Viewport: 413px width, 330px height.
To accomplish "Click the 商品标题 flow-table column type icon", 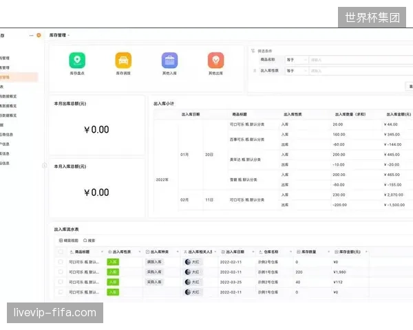I will [x=72, y=252].
